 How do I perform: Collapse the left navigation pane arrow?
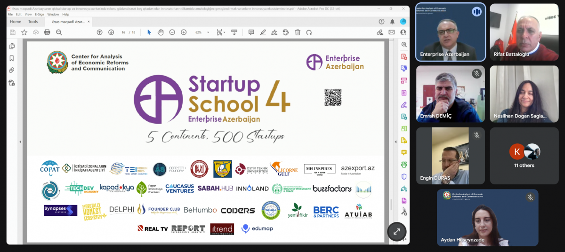tap(20, 142)
